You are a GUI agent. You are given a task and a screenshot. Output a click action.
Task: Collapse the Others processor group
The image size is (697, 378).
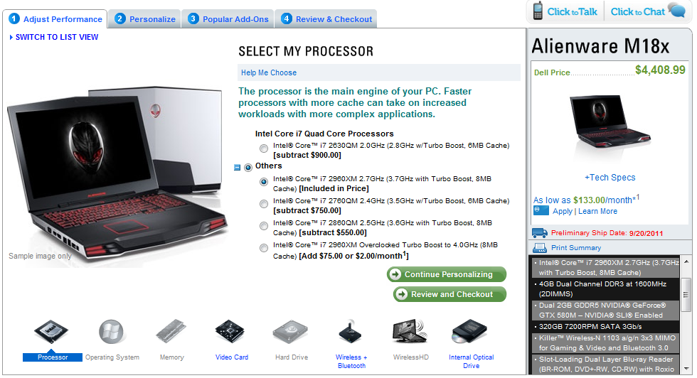[238, 168]
